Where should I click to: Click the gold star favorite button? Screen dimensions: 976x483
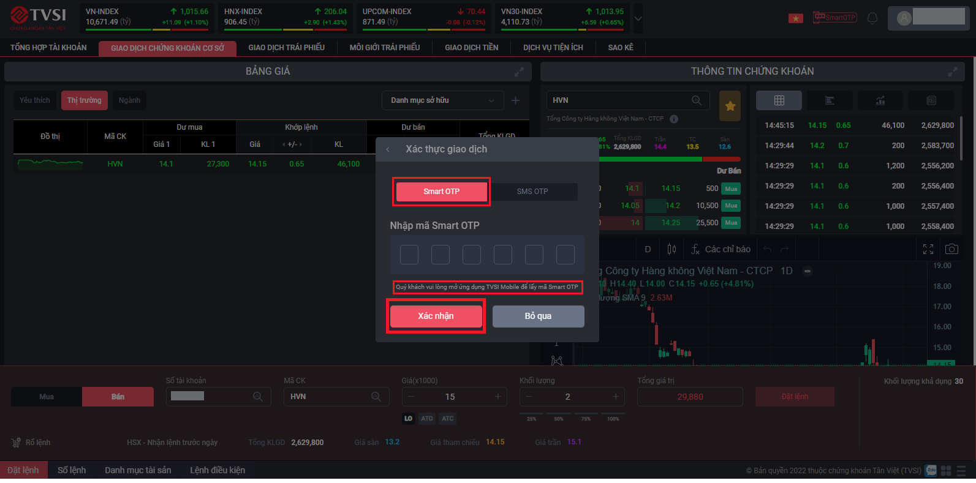730,106
